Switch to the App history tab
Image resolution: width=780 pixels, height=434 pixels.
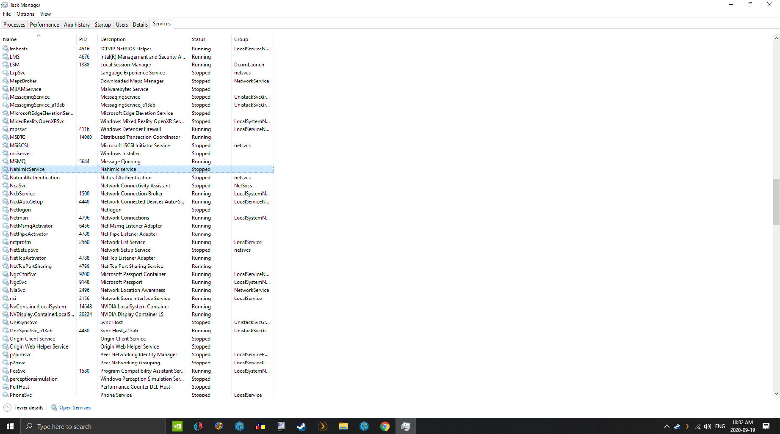click(x=77, y=25)
